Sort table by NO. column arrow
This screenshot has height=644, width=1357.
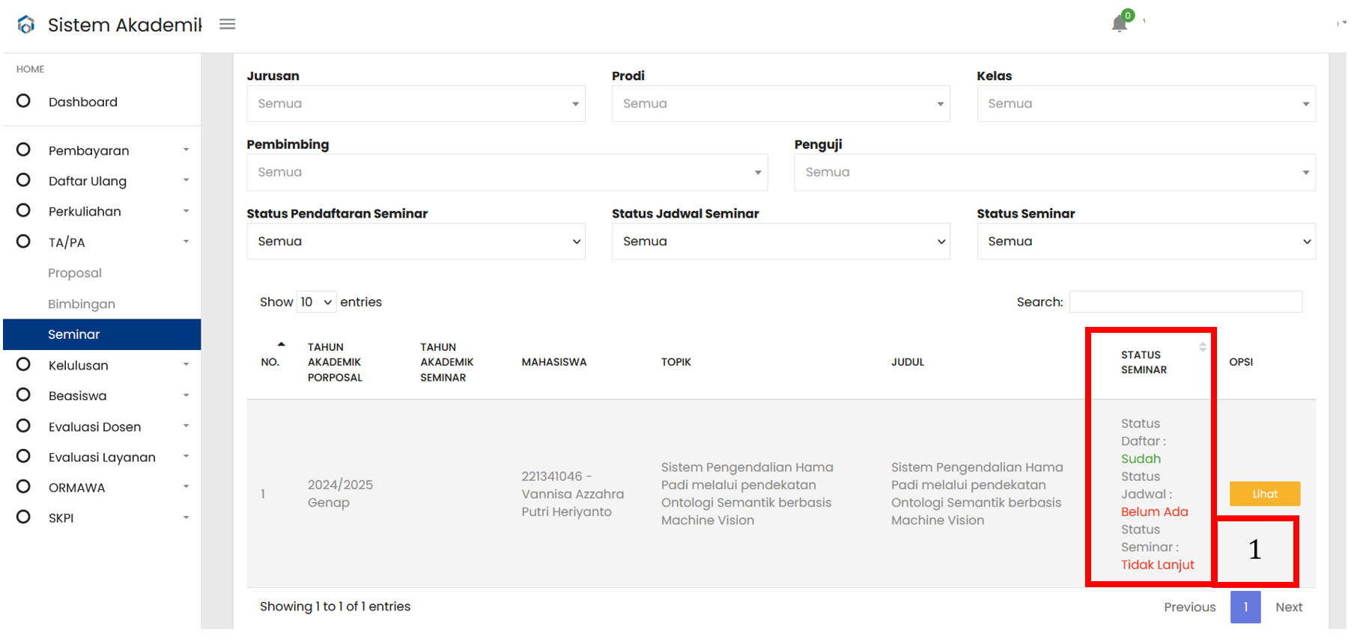pyautogui.click(x=281, y=345)
